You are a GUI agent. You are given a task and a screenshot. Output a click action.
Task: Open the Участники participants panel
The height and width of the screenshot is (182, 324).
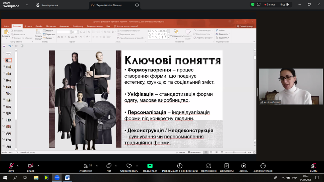(x=86, y=166)
